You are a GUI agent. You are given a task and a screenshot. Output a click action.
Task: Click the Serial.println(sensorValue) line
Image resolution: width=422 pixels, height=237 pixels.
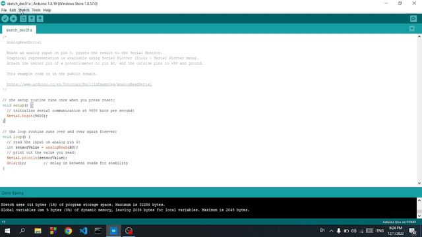click(x=37, y=158)
